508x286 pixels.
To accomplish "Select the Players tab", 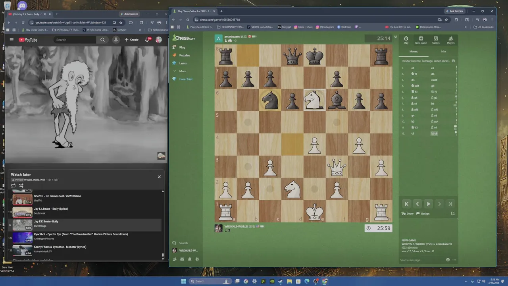I will pos(450,40).
